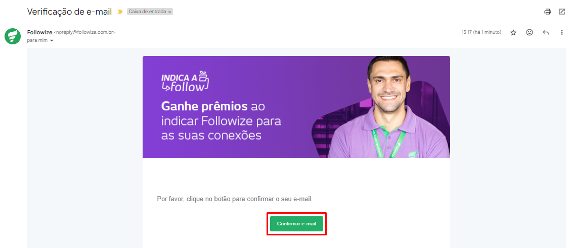Add an emoji reaction to the email

pyautogui.click(x=530, y=32)
